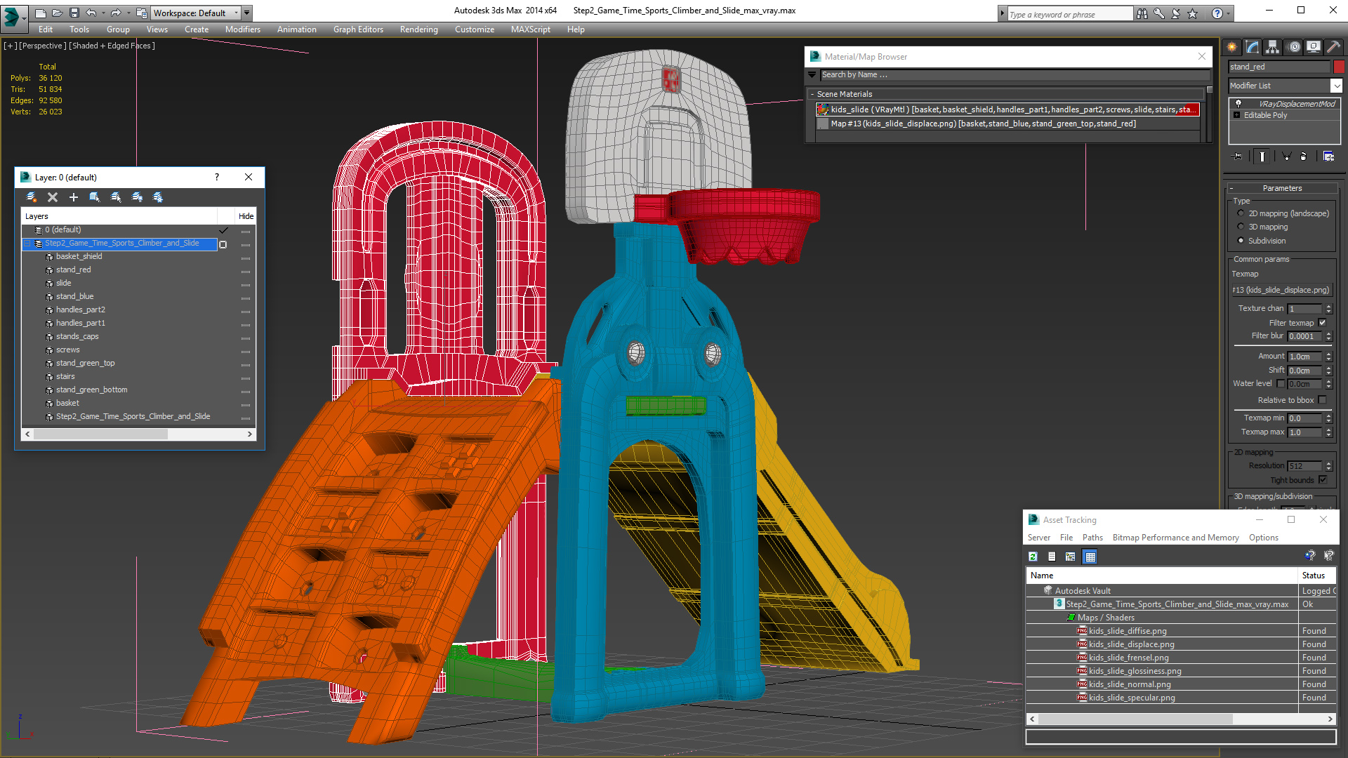Open the Hierarchy command panel tab

coord(1272,47)
